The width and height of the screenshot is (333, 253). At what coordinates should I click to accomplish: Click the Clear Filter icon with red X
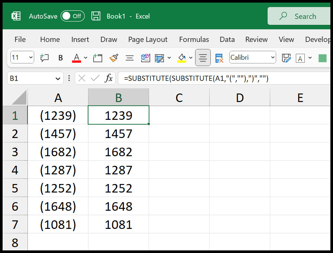pos(219,58)
